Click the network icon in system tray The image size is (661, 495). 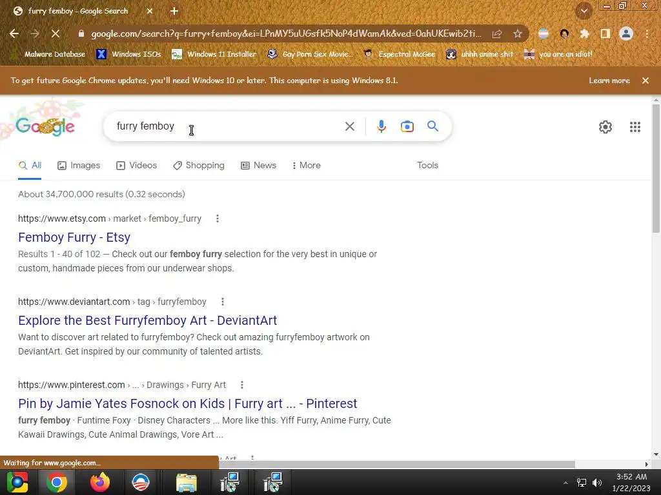pos(582,482)
